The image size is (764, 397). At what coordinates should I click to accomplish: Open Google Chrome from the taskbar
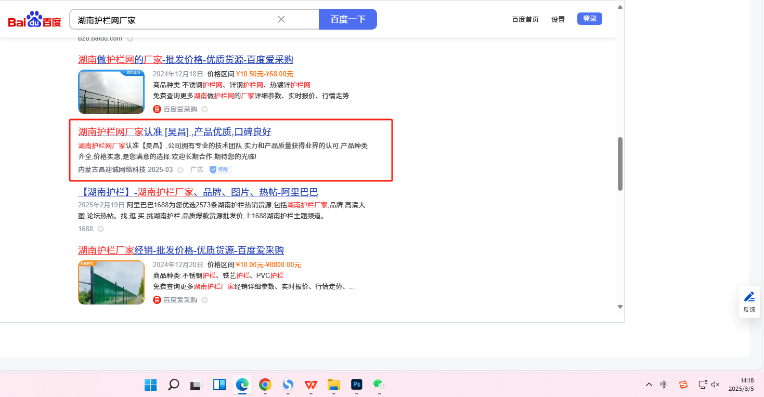click(265, 385)
